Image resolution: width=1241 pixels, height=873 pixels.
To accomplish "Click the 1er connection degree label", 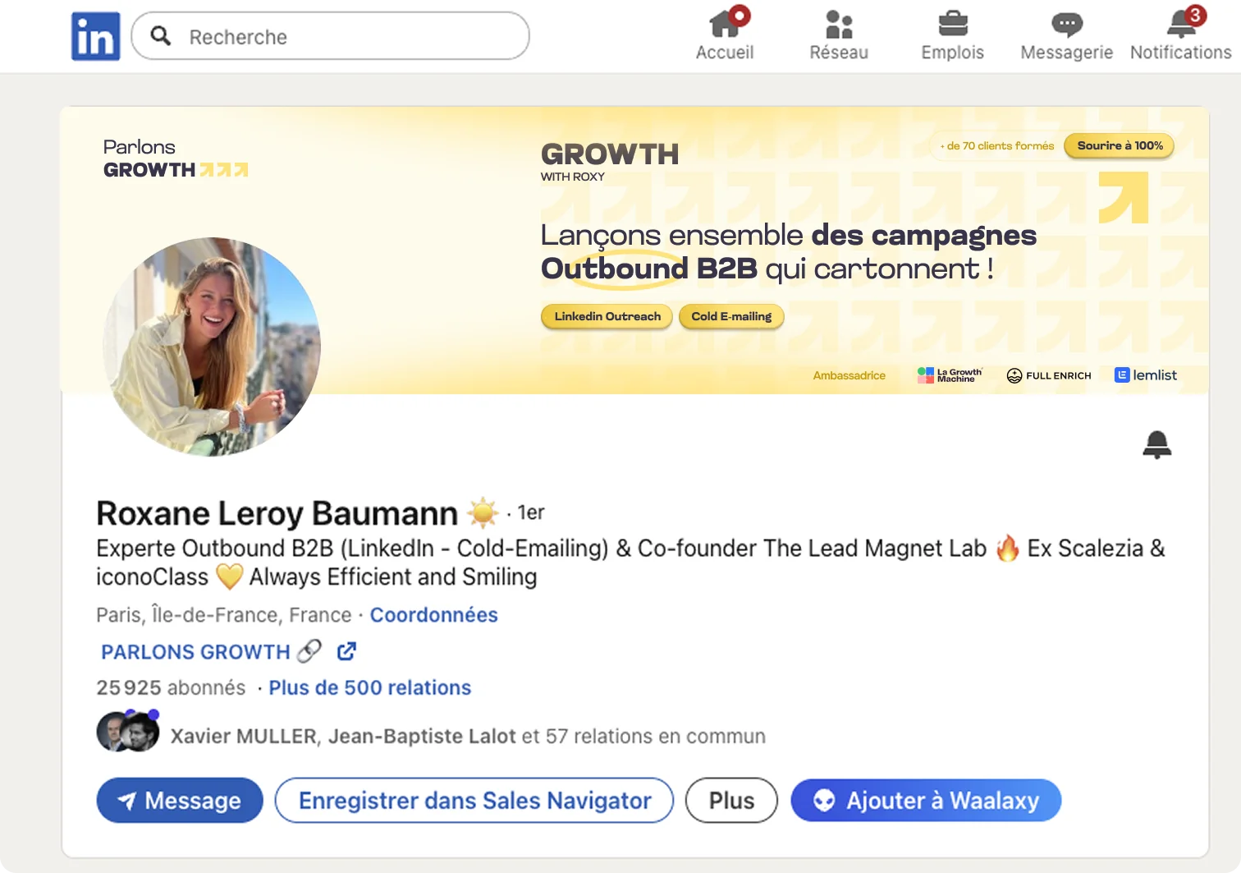I will tap(531, 512).
